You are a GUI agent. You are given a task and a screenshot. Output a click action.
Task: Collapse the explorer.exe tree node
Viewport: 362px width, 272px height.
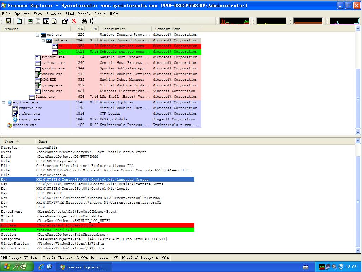tap(4, 103)
